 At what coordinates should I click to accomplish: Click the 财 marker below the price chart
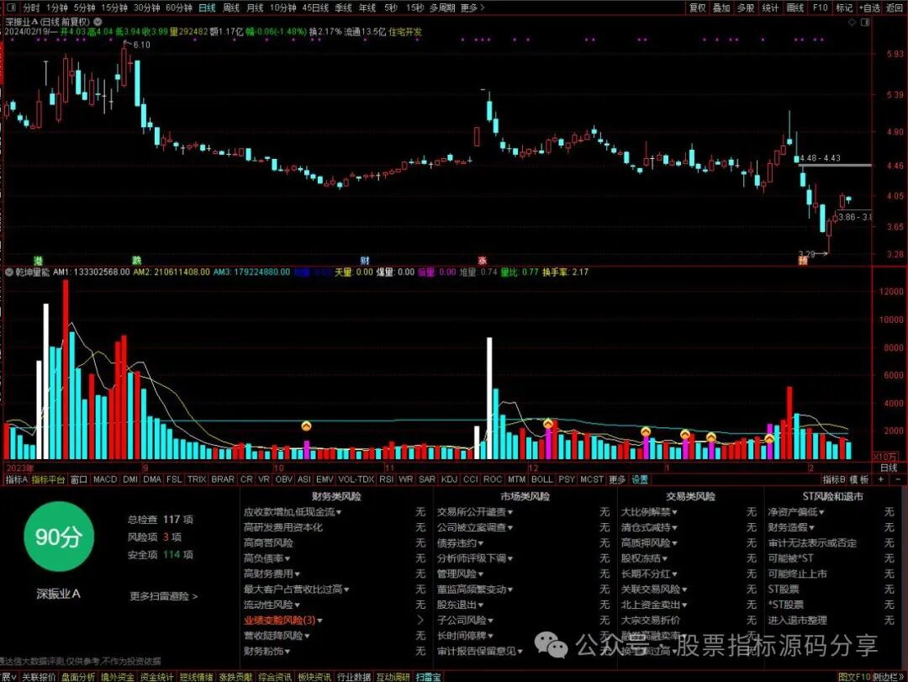coord(365,260)
